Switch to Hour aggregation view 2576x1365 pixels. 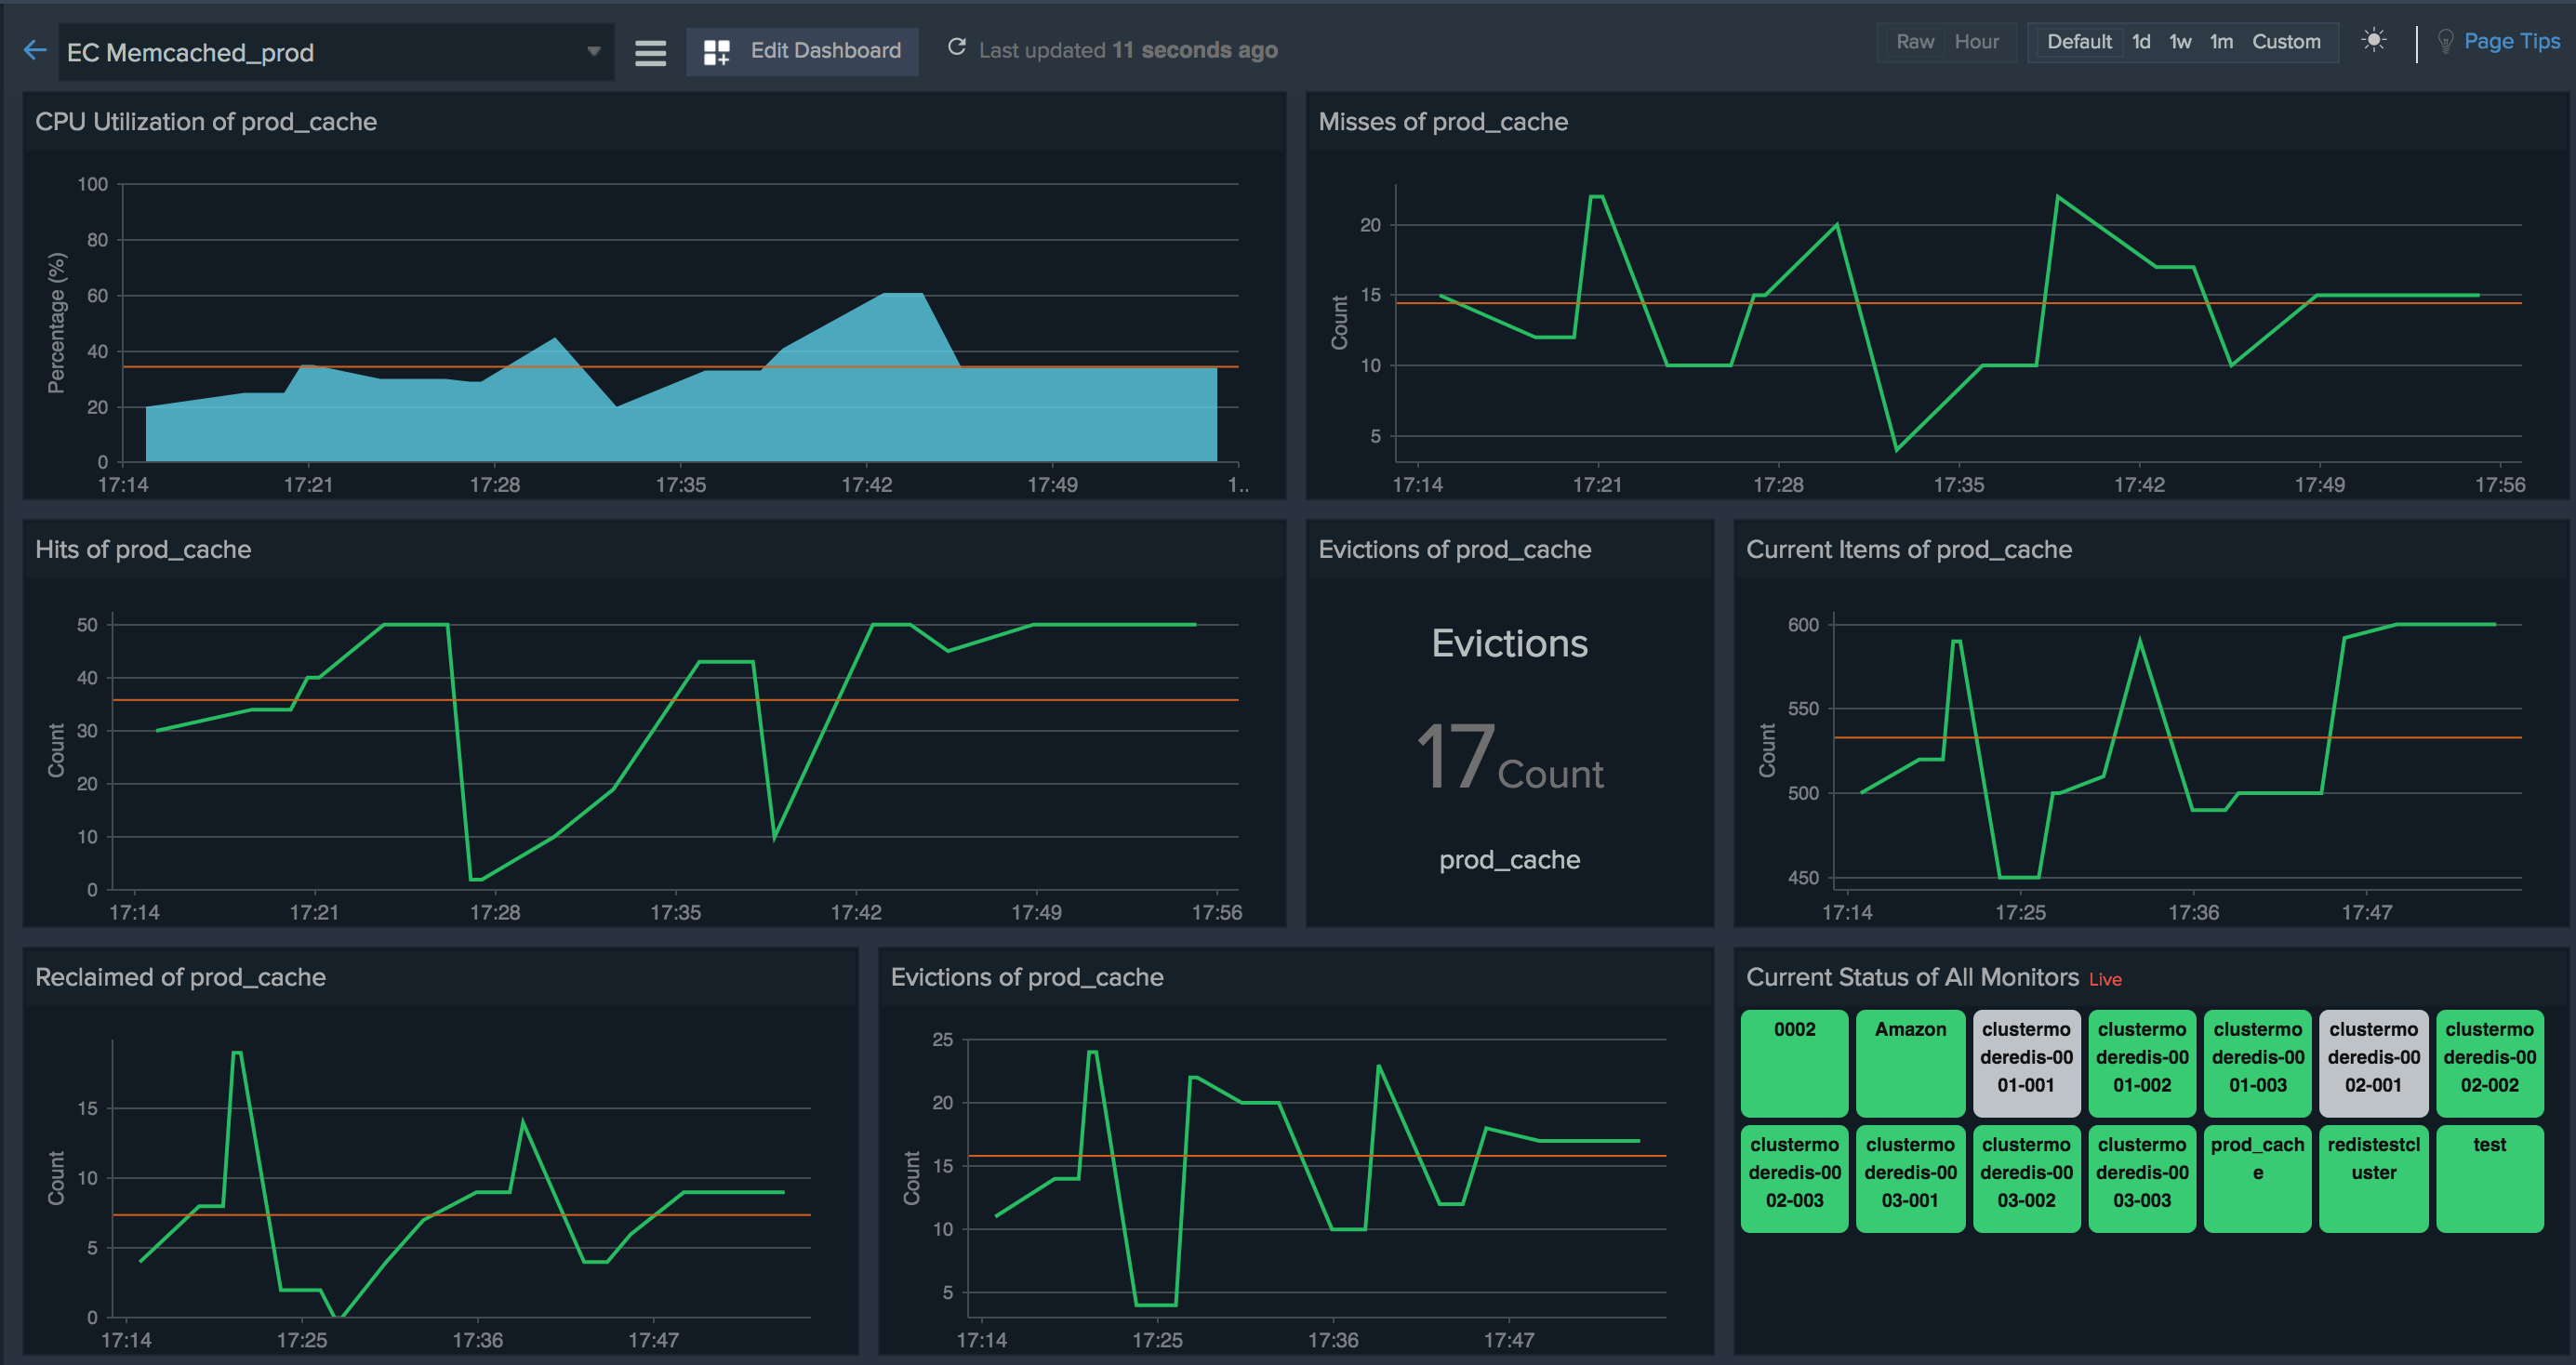pyautogui.click(x=1977, y=42)
